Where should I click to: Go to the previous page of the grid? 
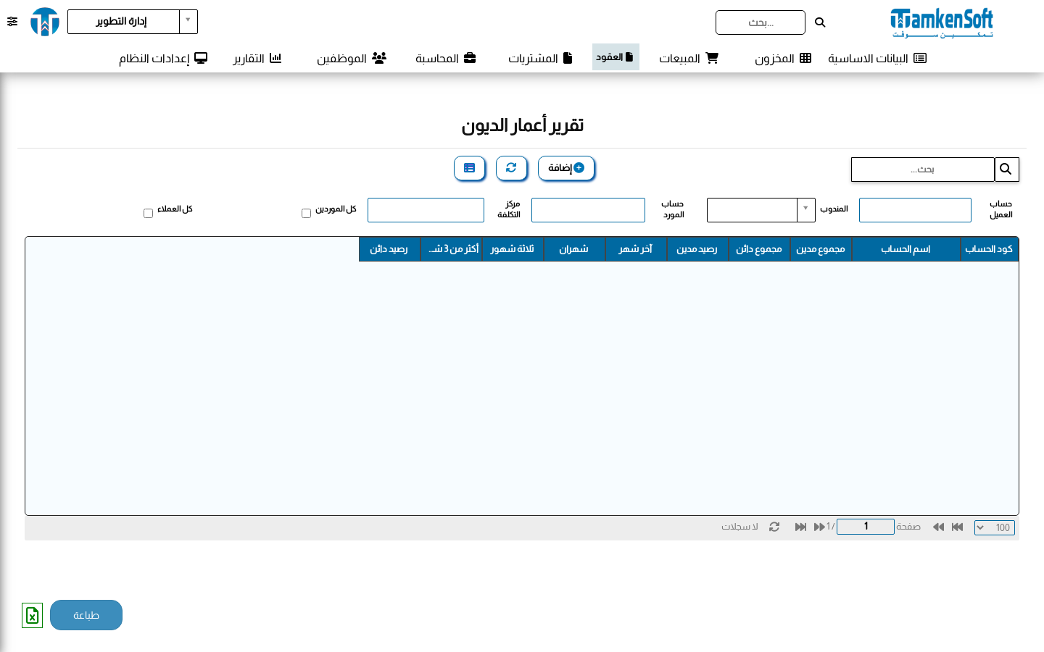pos(938,527)
